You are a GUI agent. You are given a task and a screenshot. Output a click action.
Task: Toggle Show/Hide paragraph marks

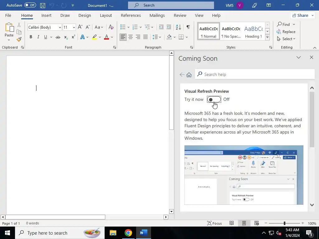(x=188, y=27)
